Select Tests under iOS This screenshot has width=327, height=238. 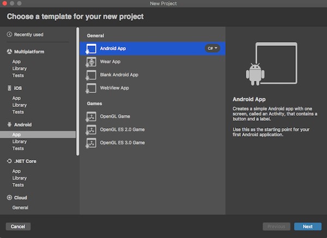click(18, 112)
